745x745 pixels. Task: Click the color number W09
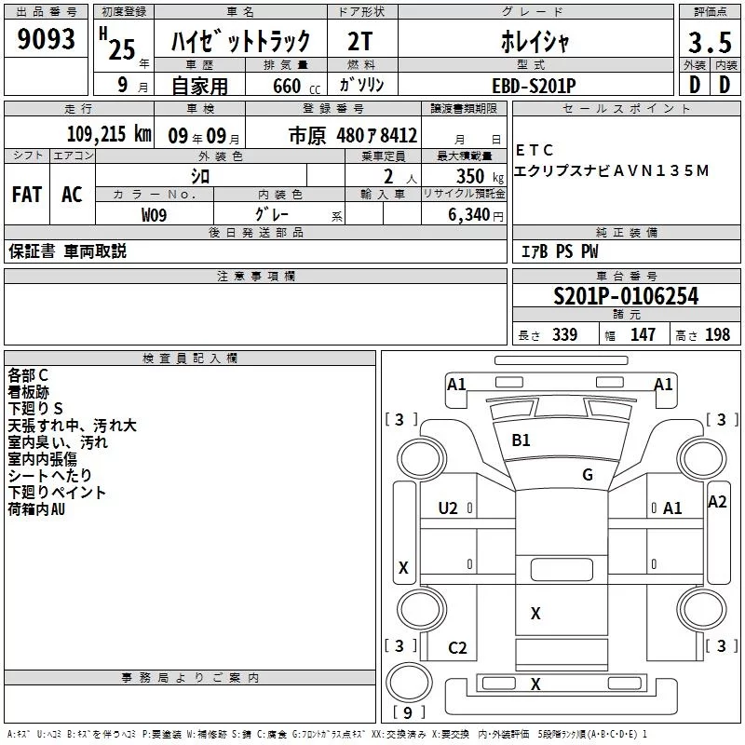pyautogui.click(x=154, y=215)
